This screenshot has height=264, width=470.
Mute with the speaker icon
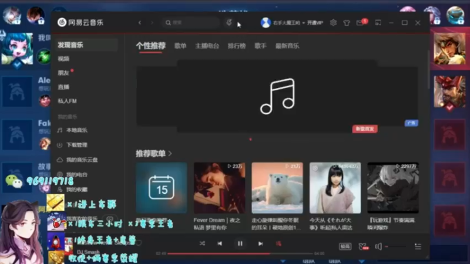[378, 246]
